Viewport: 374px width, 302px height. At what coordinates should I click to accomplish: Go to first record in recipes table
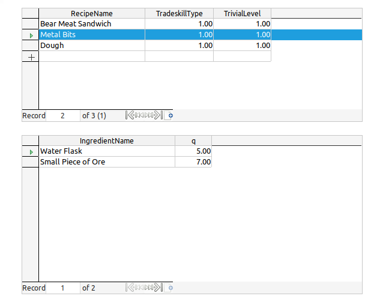[x=130, y=115]
